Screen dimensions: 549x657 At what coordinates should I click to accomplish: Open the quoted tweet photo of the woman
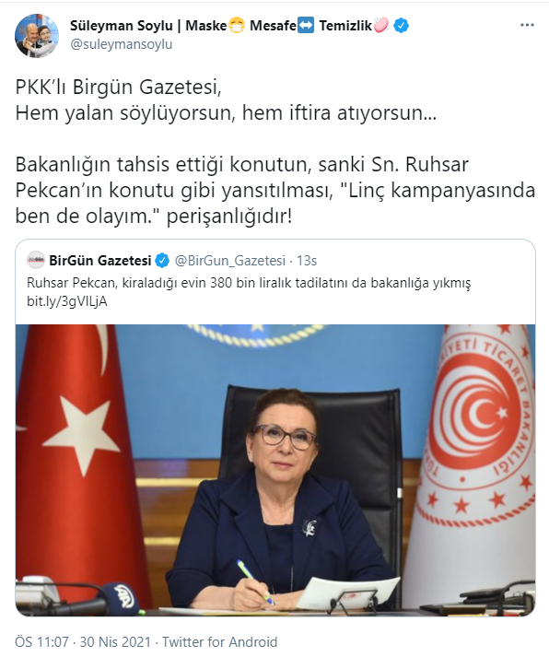tap(275, 470)
